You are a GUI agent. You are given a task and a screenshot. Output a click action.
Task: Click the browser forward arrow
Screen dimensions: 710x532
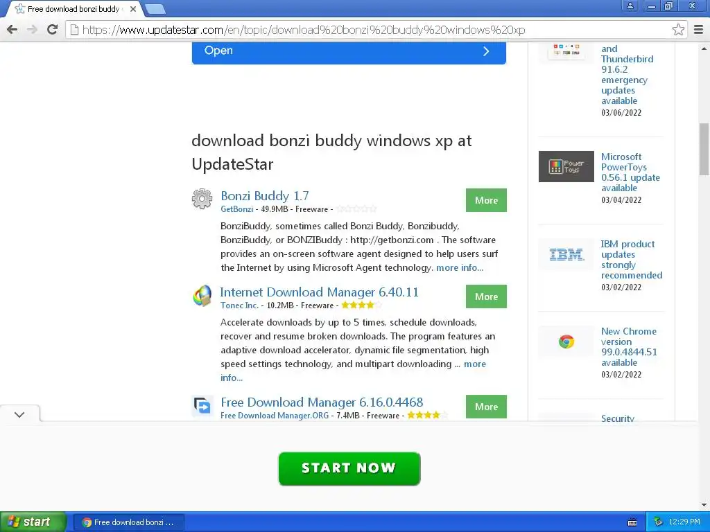(32, 30)
